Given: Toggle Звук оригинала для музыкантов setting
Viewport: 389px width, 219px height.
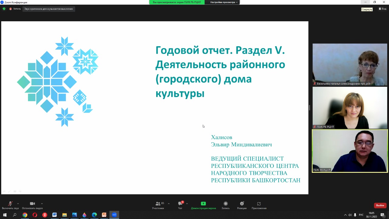Looking at the screenshot, I should click(x=49, y=9).
